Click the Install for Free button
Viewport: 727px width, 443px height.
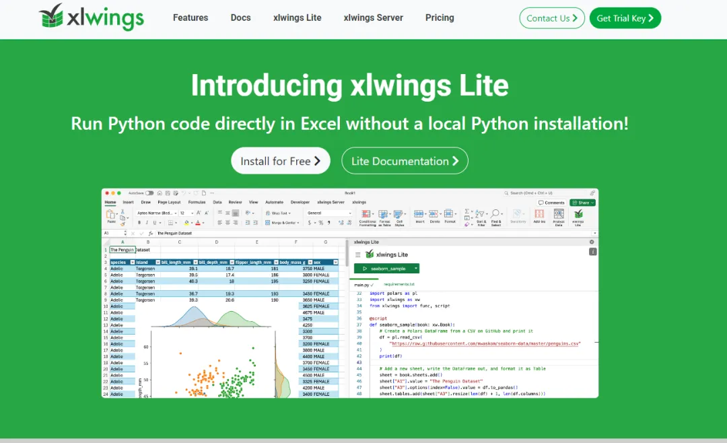[281, 161]
